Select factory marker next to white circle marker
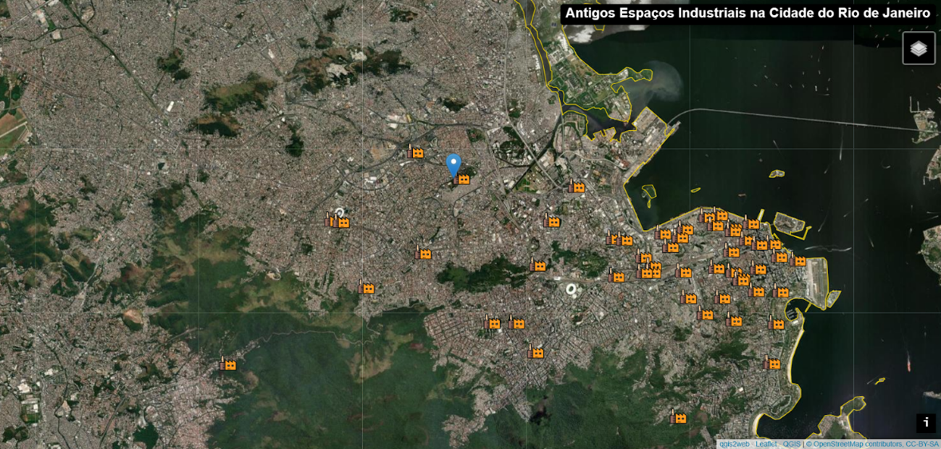 click(x=343, y=223)
